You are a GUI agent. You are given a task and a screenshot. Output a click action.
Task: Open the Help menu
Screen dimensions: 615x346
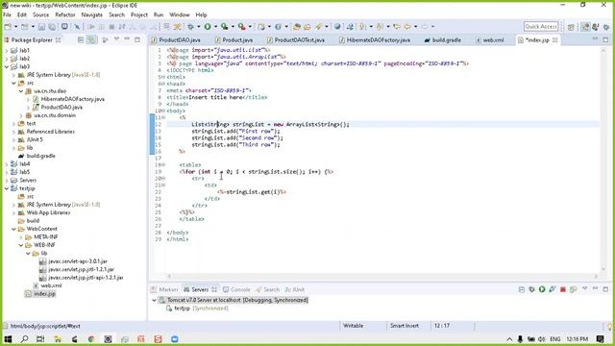(201, 15)
